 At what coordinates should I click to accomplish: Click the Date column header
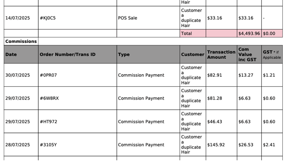click(x=21, y=54)
